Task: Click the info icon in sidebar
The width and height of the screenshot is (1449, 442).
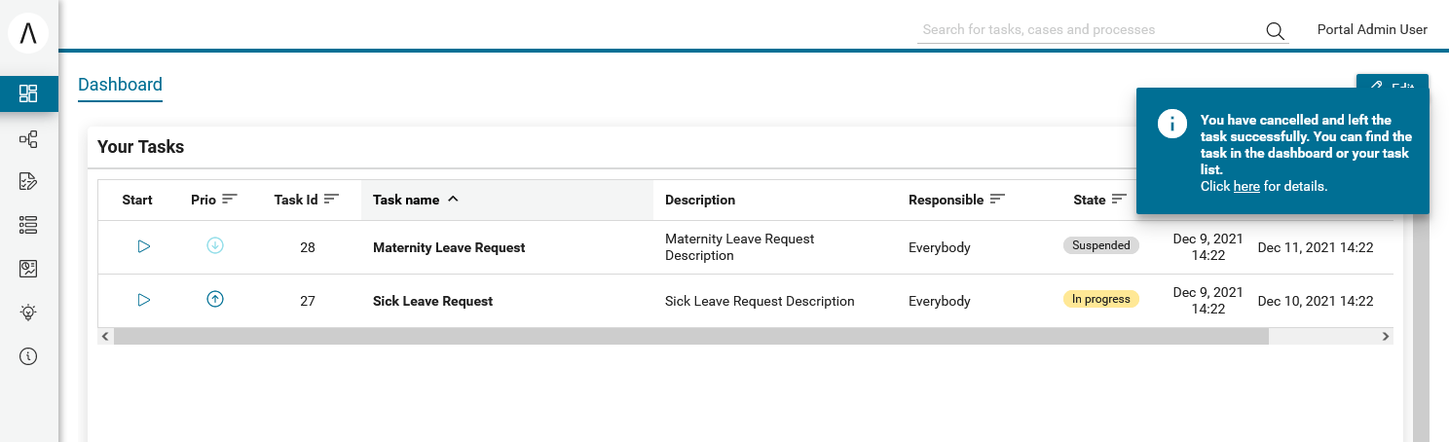Action: pos(28,356)
